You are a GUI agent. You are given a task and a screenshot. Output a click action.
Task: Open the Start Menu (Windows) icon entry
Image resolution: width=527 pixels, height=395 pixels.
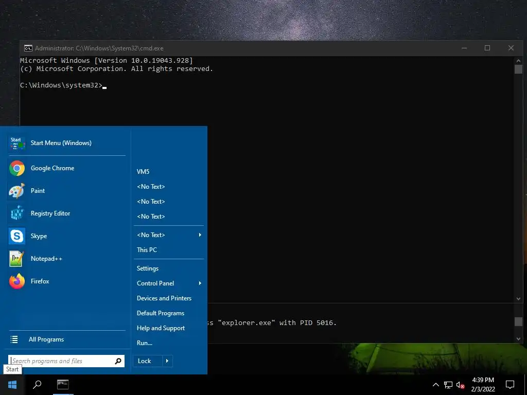pyautogui.click(x=17, y=143)
